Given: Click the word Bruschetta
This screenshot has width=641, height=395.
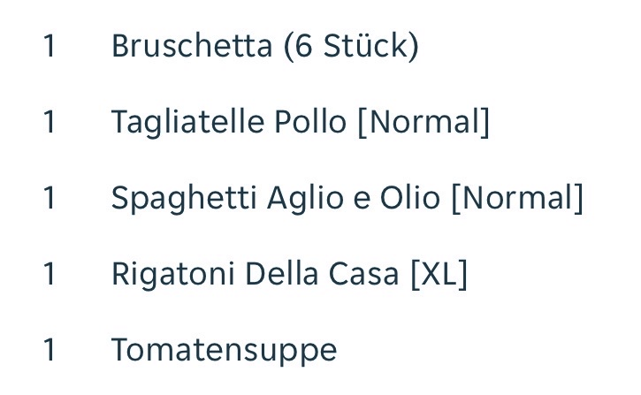Looking at the screenshot, I should 192,46.
